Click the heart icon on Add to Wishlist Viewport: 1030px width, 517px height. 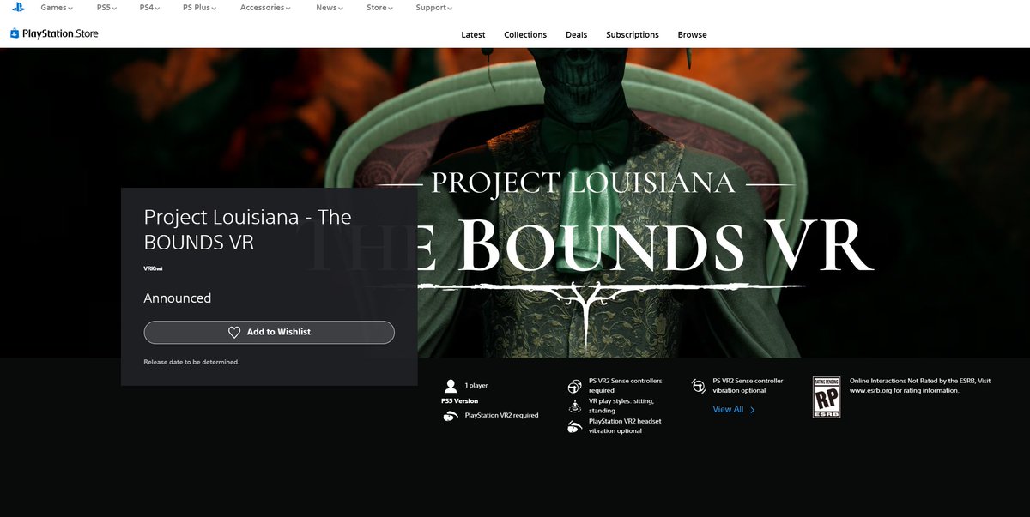click(x=234, y=333)
